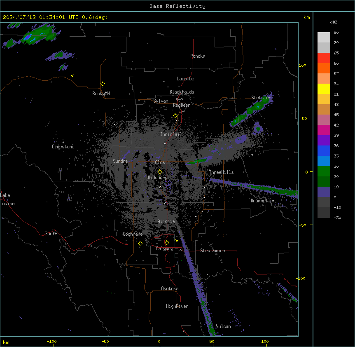This screenshot has height=347, width=355.
Task: Click the RockyMH label
Action: pos(101,94)
